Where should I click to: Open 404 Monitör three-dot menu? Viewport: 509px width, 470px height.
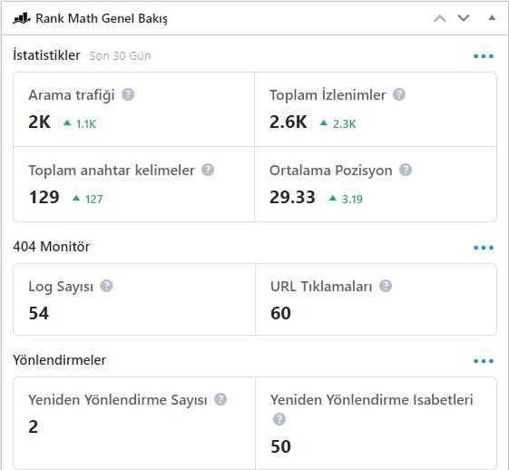point(484,248)
